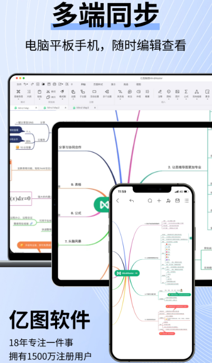Switch to outline view (大纲) in laptop ribbon
The width and height of the screenshot is (212, 363).
tap(29, 92)
